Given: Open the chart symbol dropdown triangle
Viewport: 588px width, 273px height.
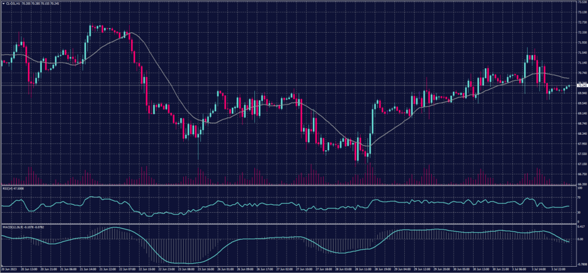Looking at the screenshot, I should [x=2, y=2].
